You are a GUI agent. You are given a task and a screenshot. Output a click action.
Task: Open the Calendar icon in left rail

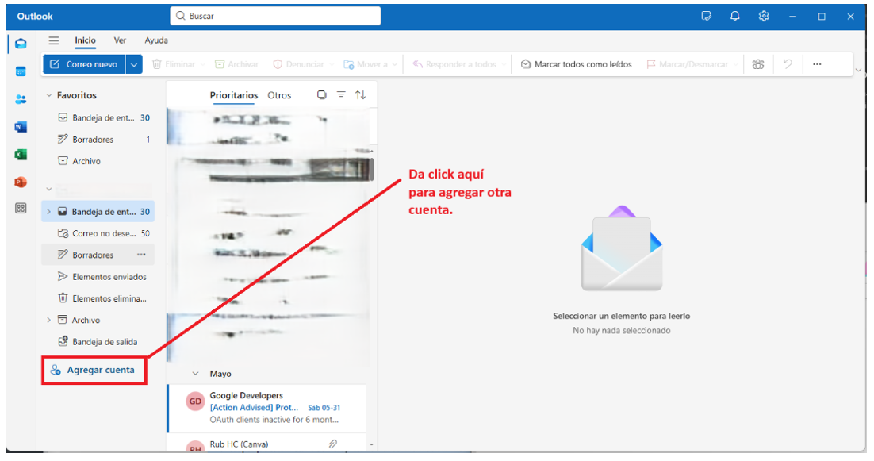pos(21,71)
